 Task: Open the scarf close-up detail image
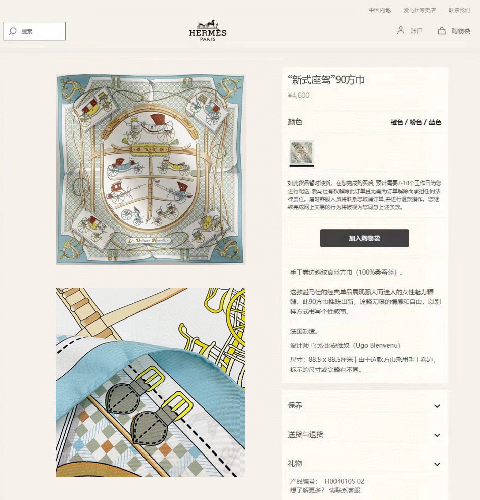pos(151,382)
